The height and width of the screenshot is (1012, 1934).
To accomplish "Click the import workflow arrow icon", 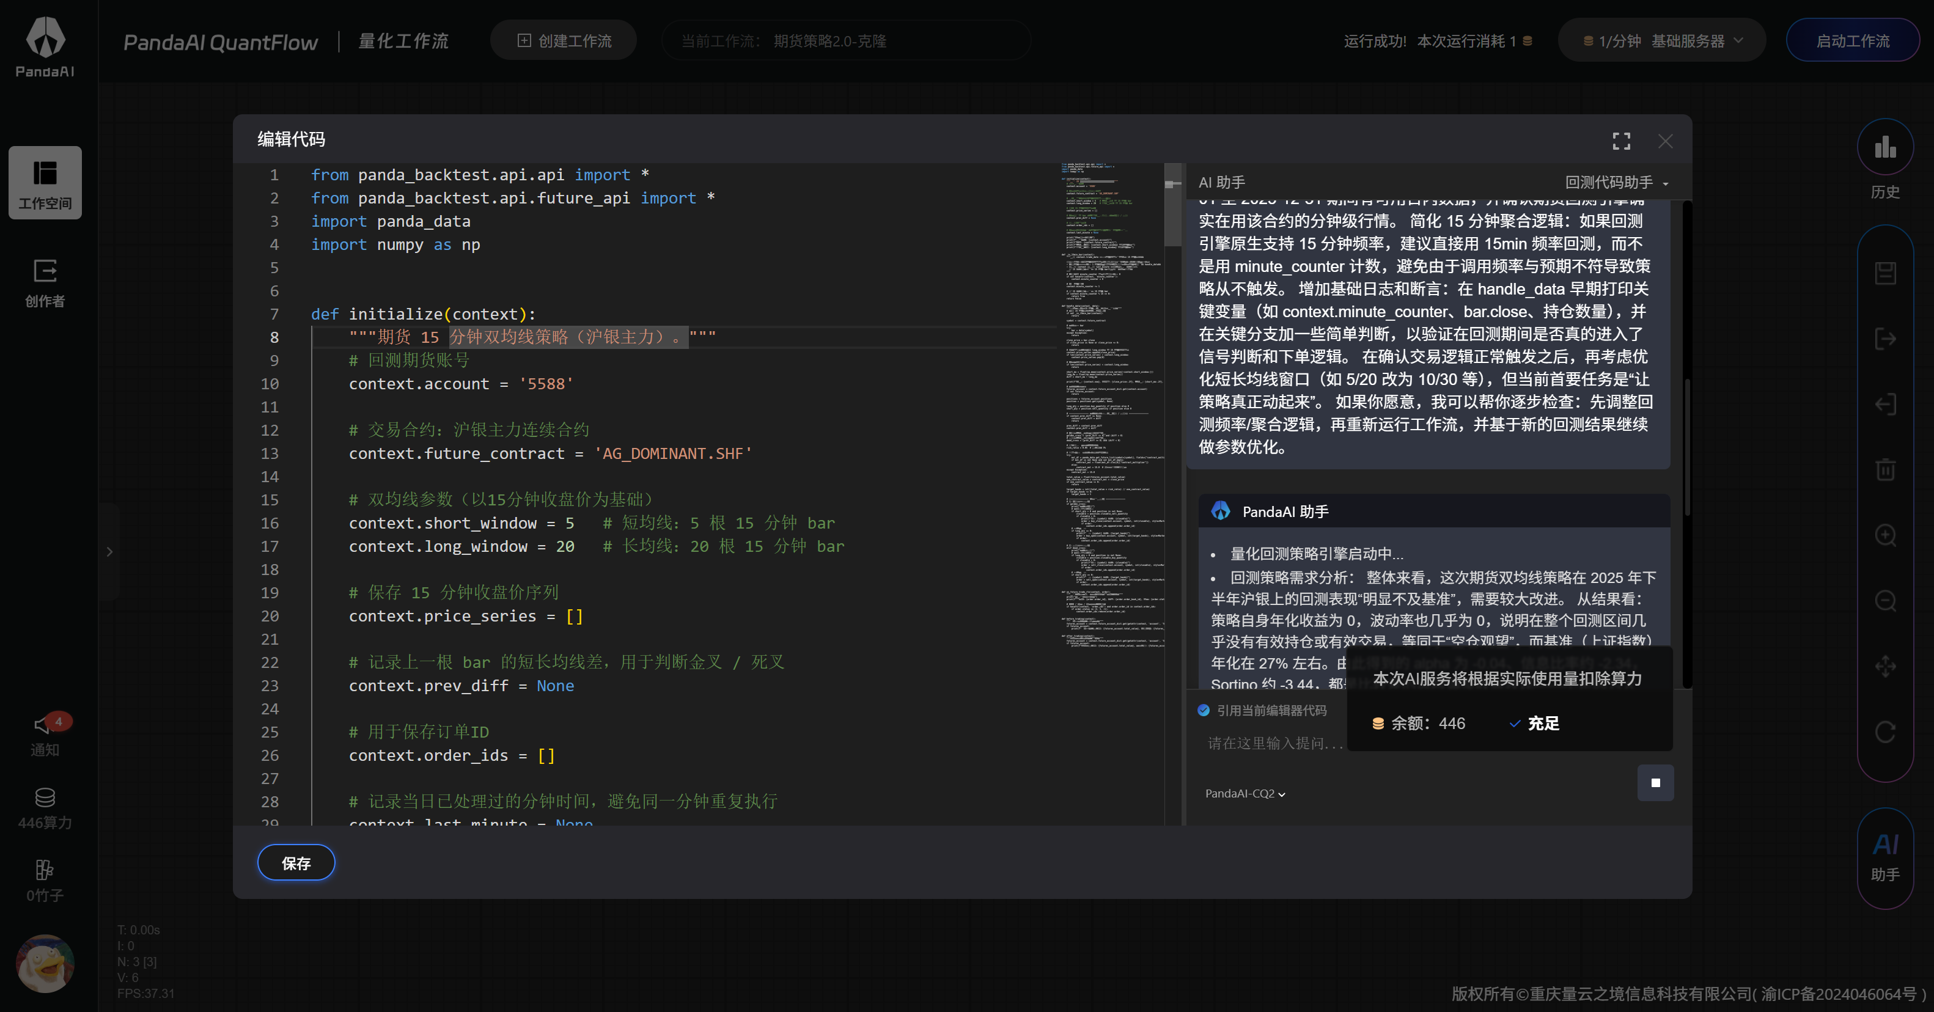I will pyautogui.click(x=1885, y=404).
